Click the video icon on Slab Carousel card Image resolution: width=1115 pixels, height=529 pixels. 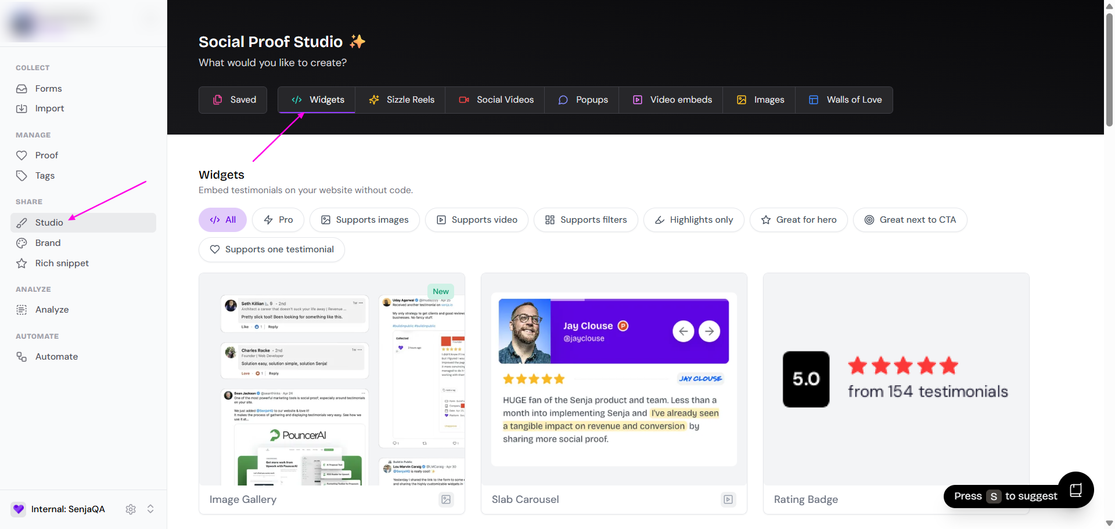[728, 499]
